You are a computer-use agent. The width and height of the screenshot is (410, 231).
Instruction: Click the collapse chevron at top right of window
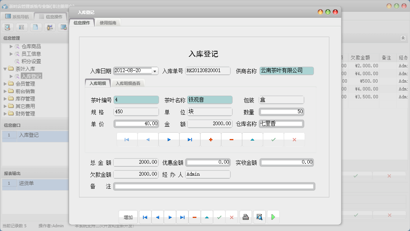click(403, 38)
